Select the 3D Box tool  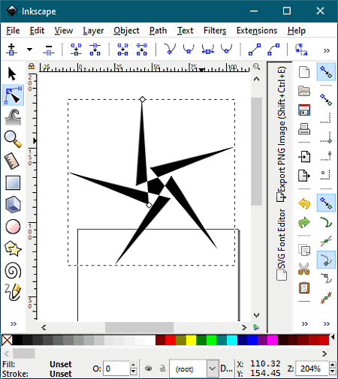(x=13, y=205)
